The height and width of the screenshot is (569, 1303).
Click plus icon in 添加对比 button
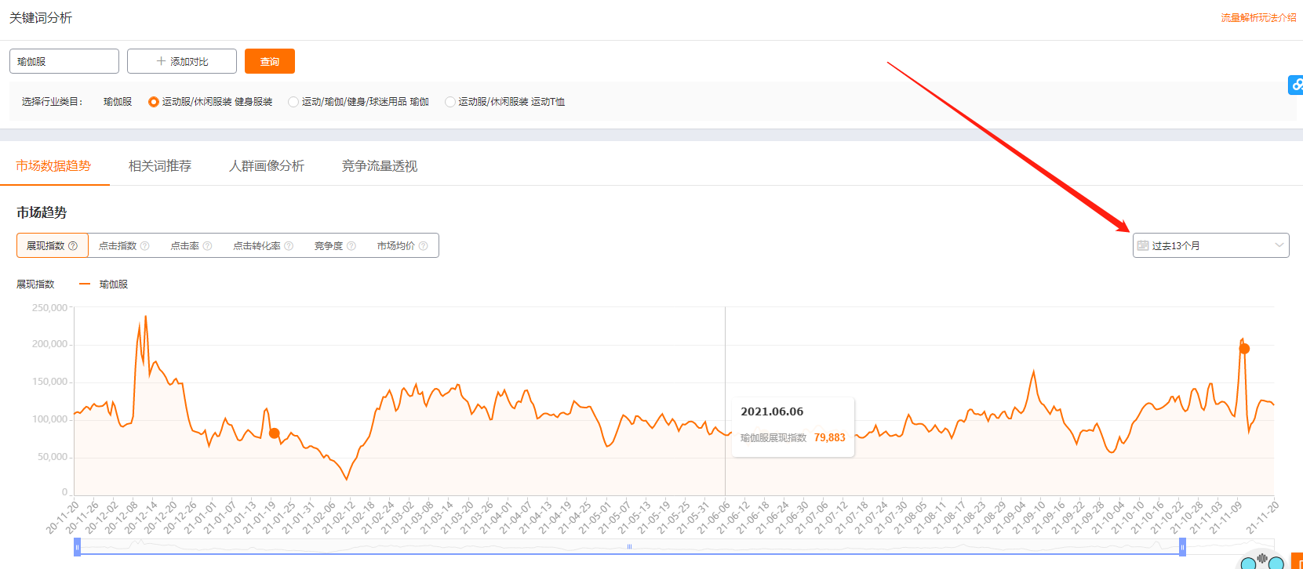(x=161, y=61)
